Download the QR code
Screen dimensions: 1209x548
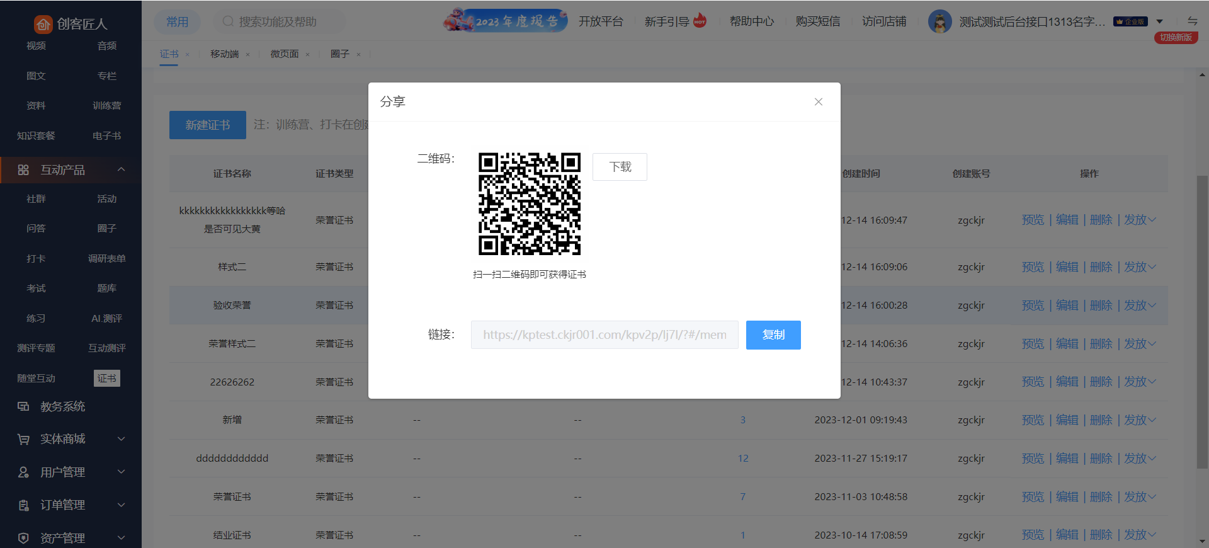click(620, 167)
